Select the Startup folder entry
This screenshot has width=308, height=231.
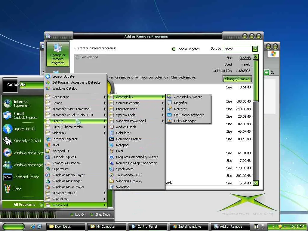tap(75, 121)
